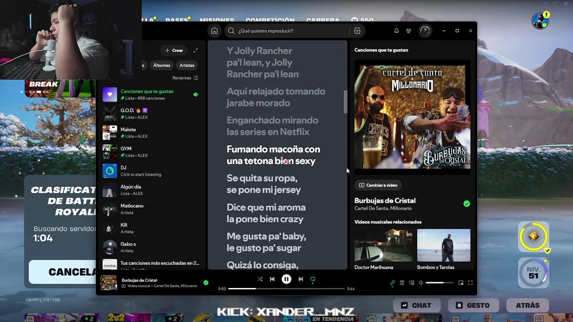Open notifications with the bell icon
The width and height of the screenshot is (573, 322).
click(396, 31)
